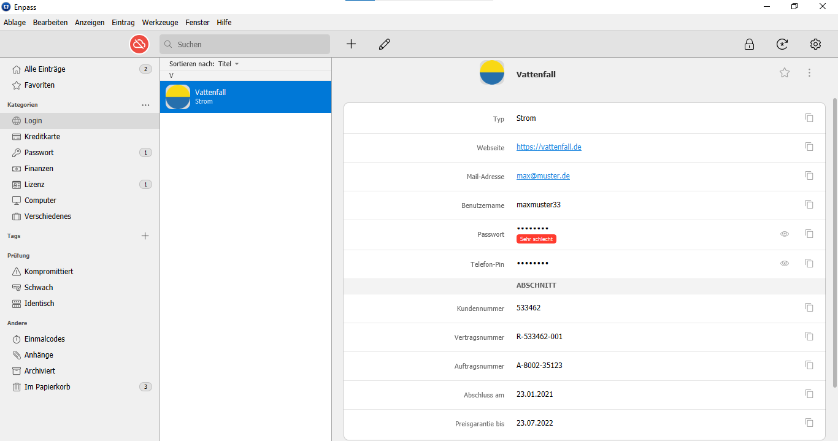
Task: Add a new entry with plus icon
Action: tap(351, 44)
